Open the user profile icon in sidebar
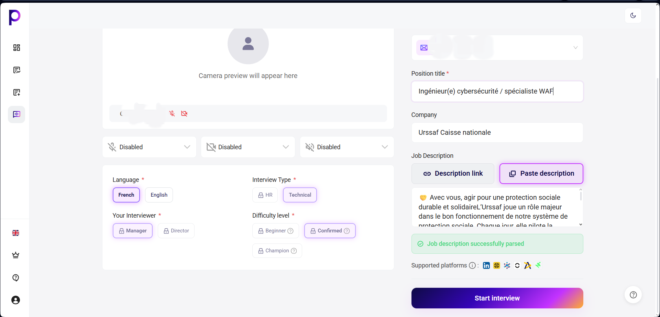Screen dimensions: 660x317 (x=16, y=300)
